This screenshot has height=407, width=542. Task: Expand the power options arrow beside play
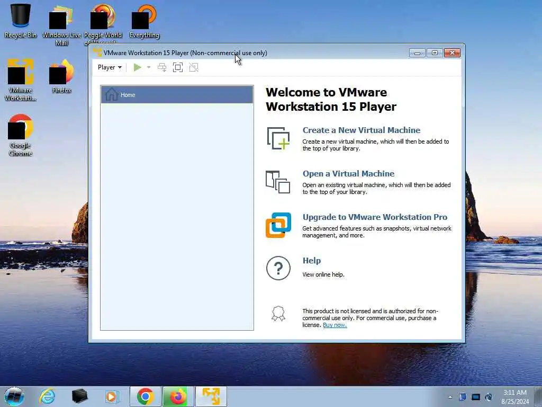pos(149,67)
